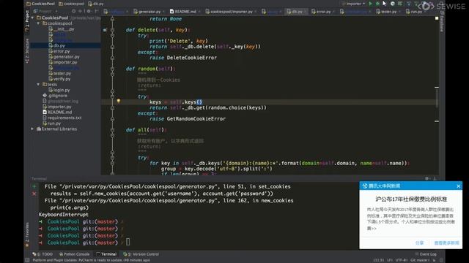Click 查看更多新闻 link in popup
Image resolution: width=469 pixels, height=263 pixels.
click(446, 243)
